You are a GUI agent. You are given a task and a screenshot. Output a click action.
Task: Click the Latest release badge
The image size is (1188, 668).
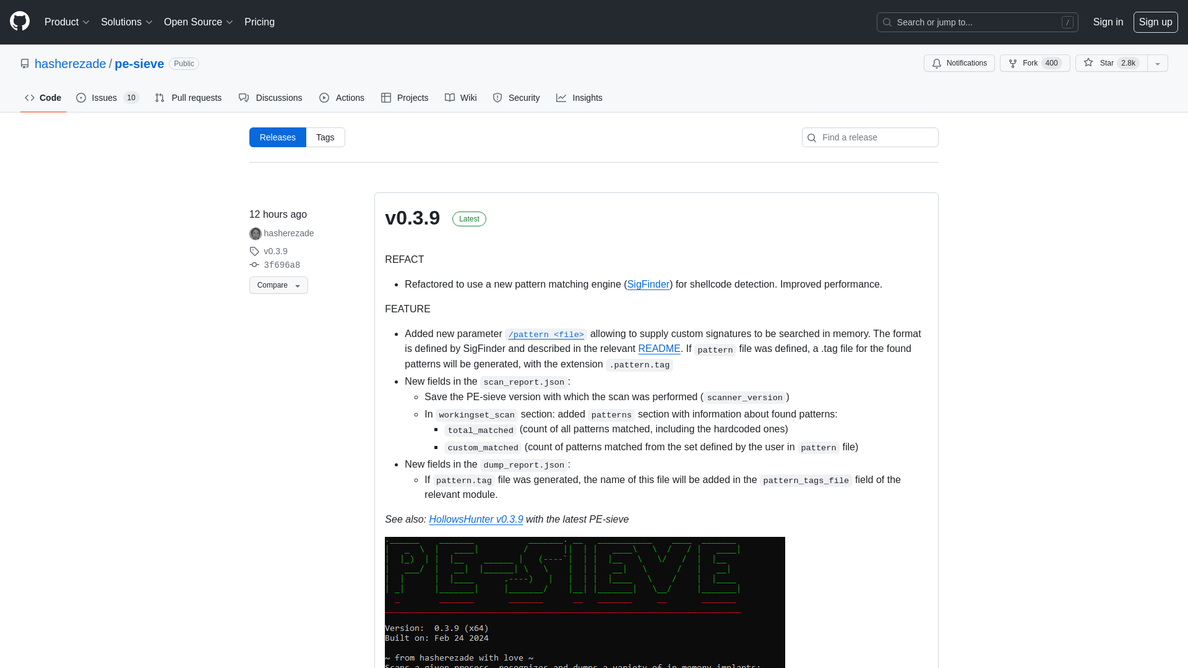coord(469,219)
